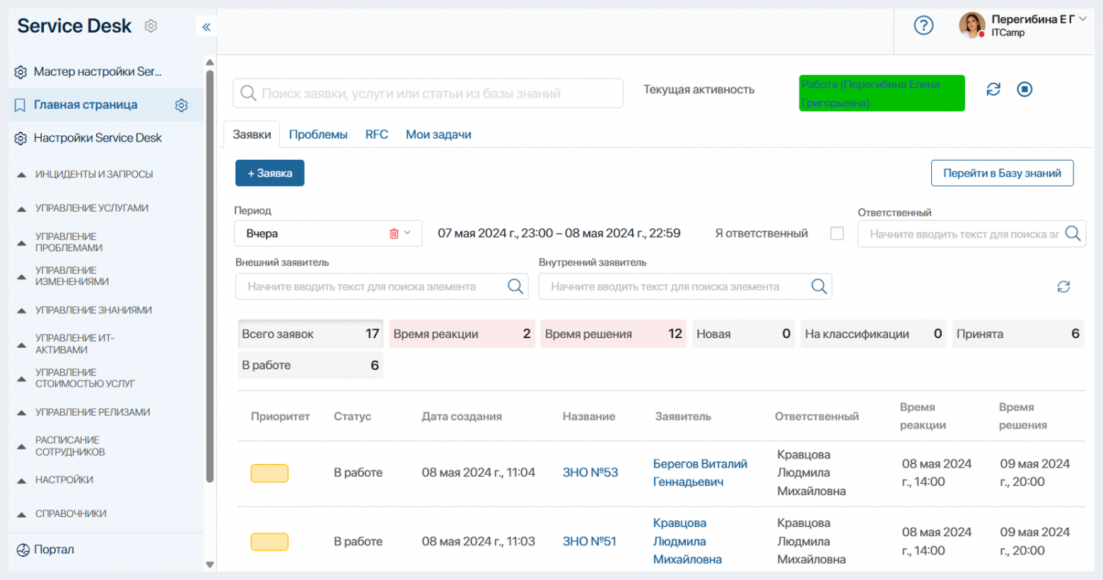Filter by В работе 6 counter
This screenshot has height=580, width=1103.
(x=310, y=365)
